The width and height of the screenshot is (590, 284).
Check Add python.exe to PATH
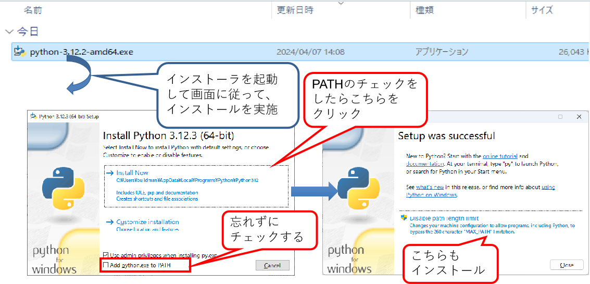pyautogui.click(x=106, y=265)
